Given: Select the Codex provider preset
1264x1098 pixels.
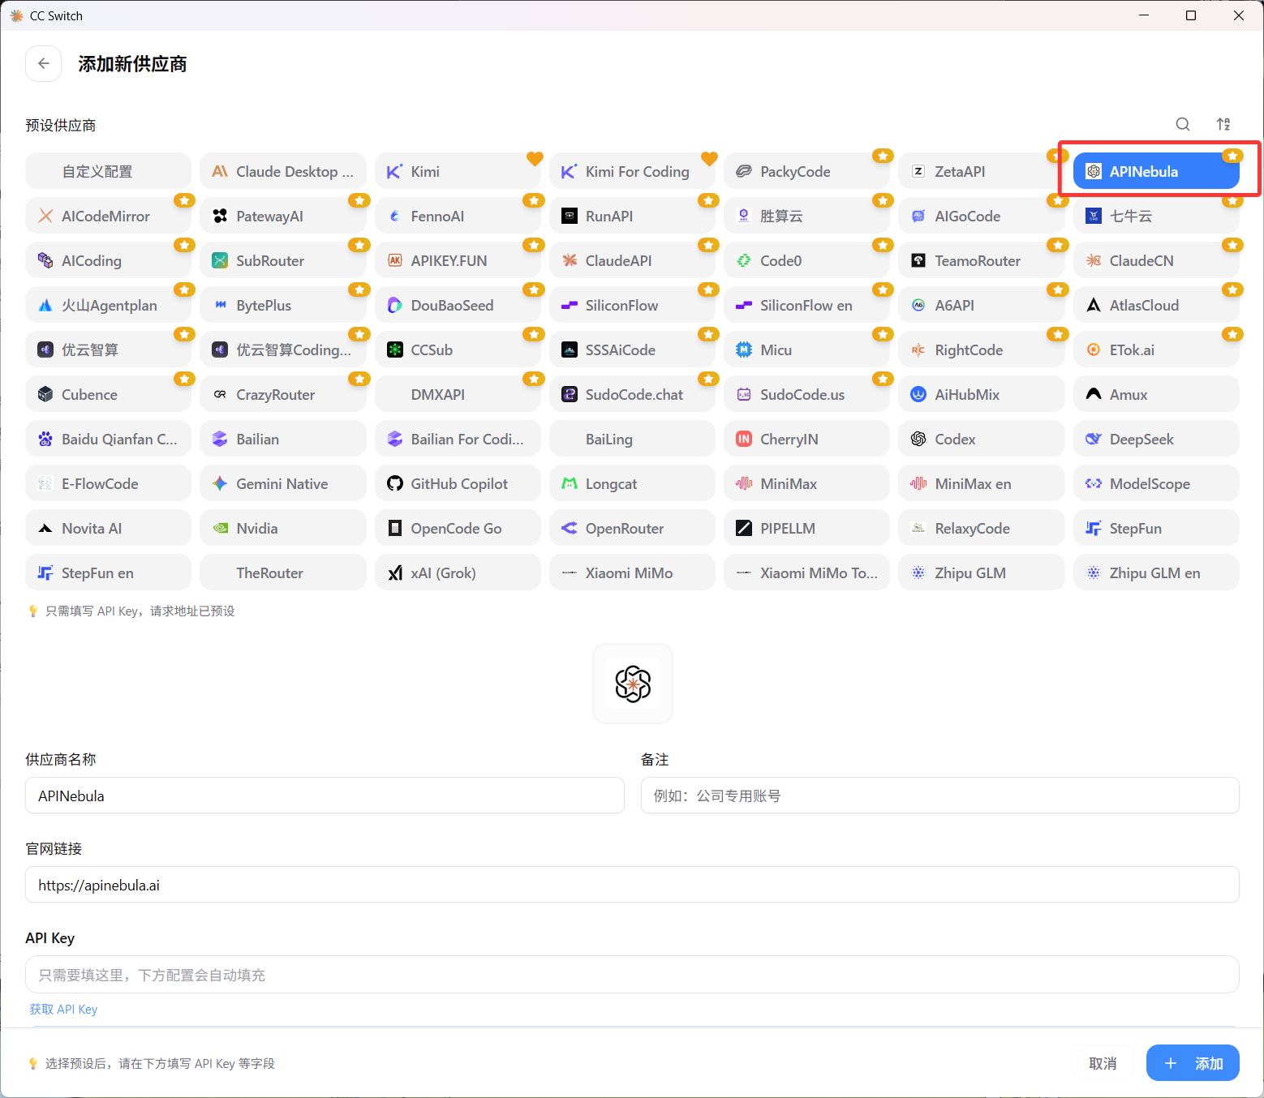Looking at the screenshot, I should tap(982, 439).
